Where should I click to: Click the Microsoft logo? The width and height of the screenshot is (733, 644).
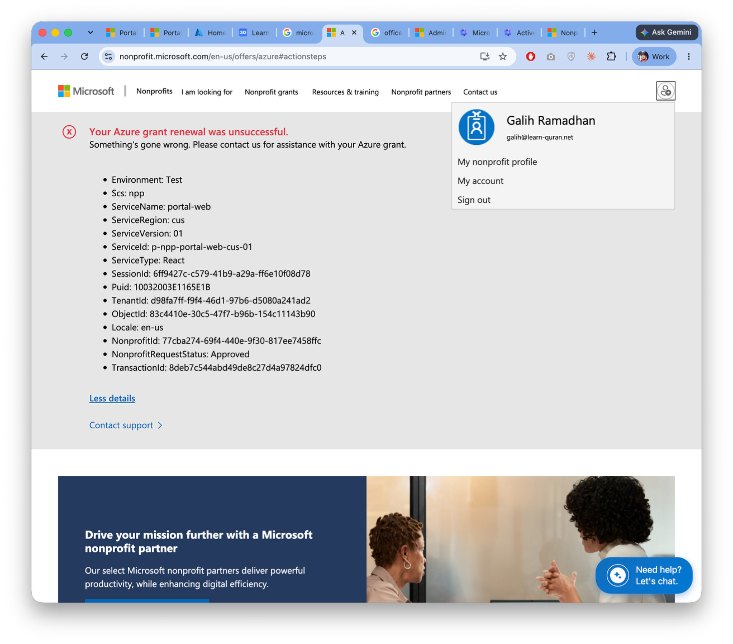tap(86, 91)
